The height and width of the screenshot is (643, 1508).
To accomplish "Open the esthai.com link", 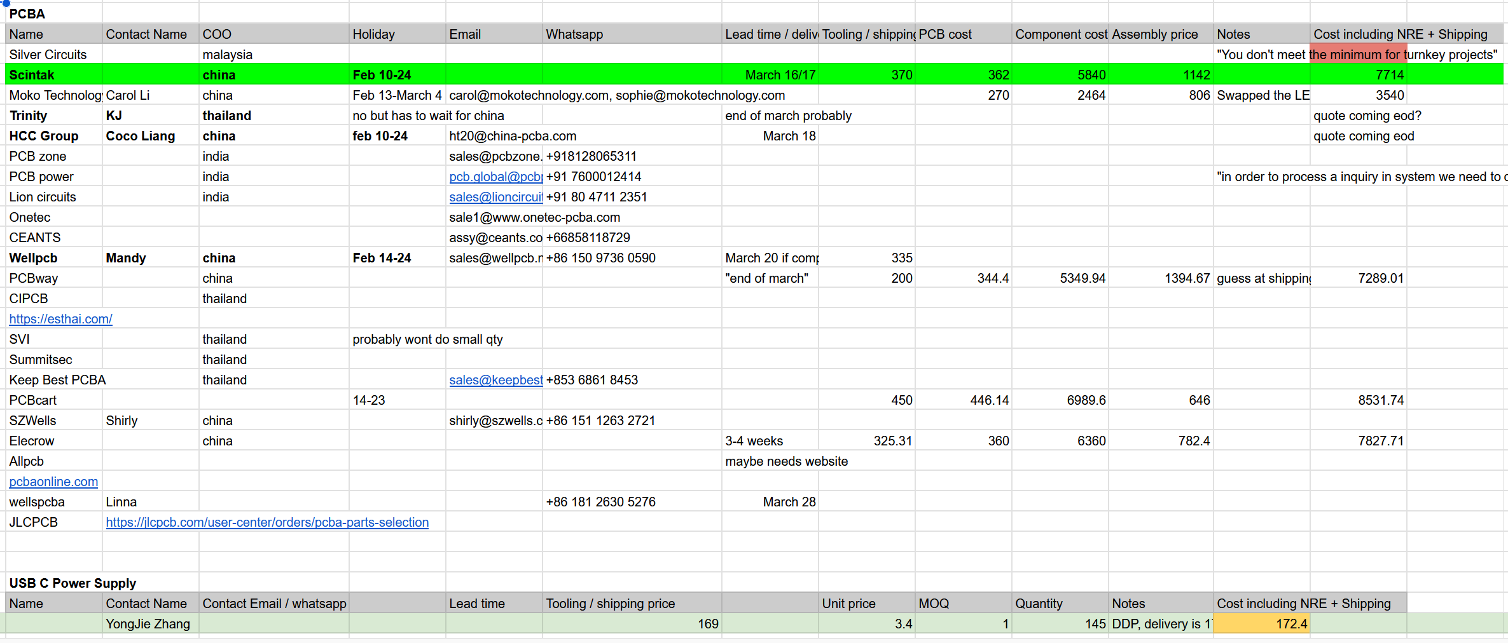I will tap(60, 319).
